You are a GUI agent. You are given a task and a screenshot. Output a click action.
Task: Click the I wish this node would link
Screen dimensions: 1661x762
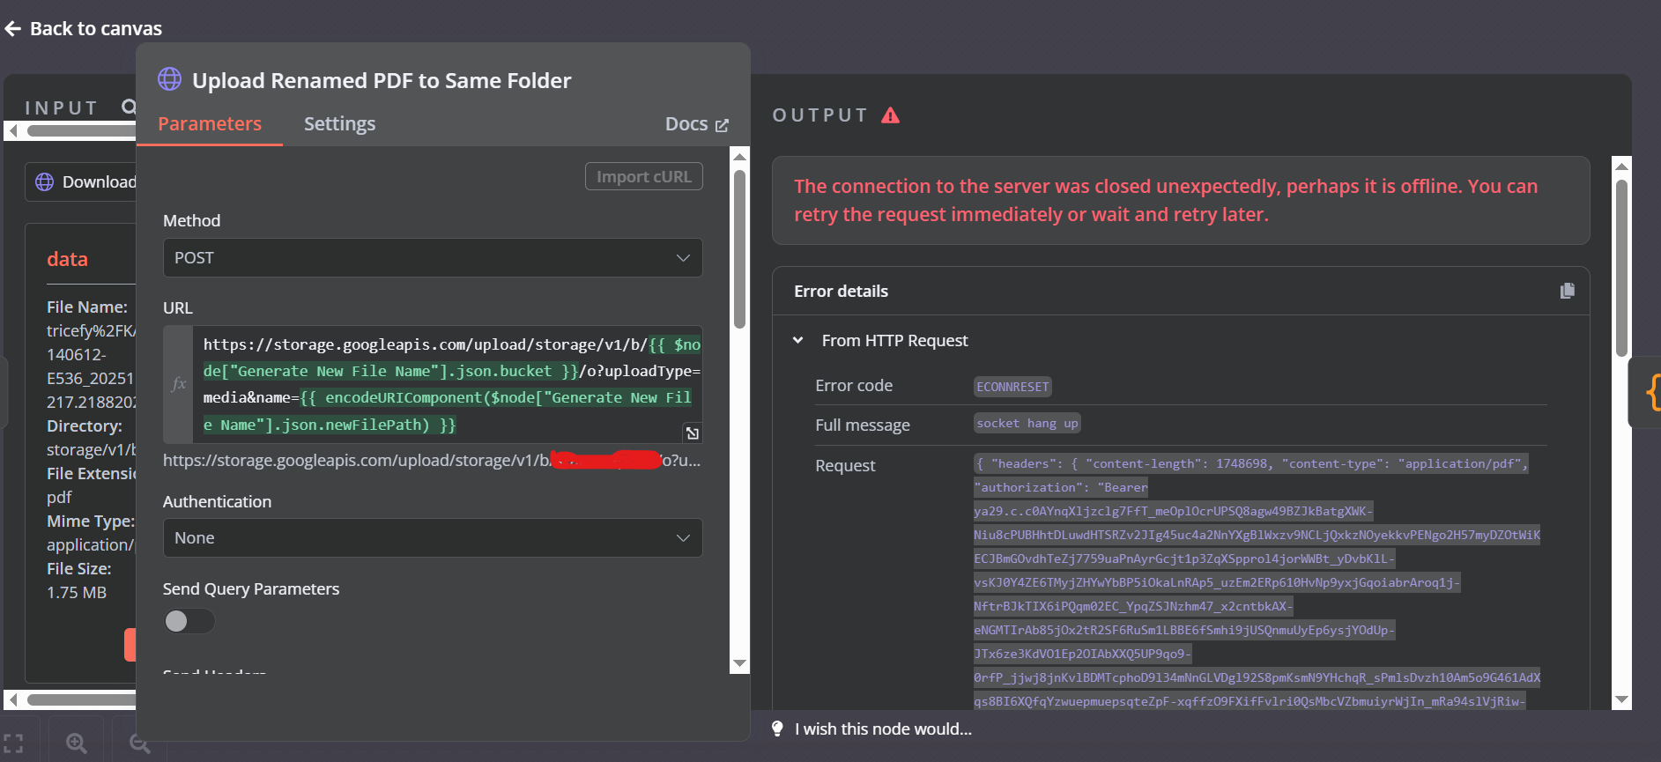coord(883,729)
